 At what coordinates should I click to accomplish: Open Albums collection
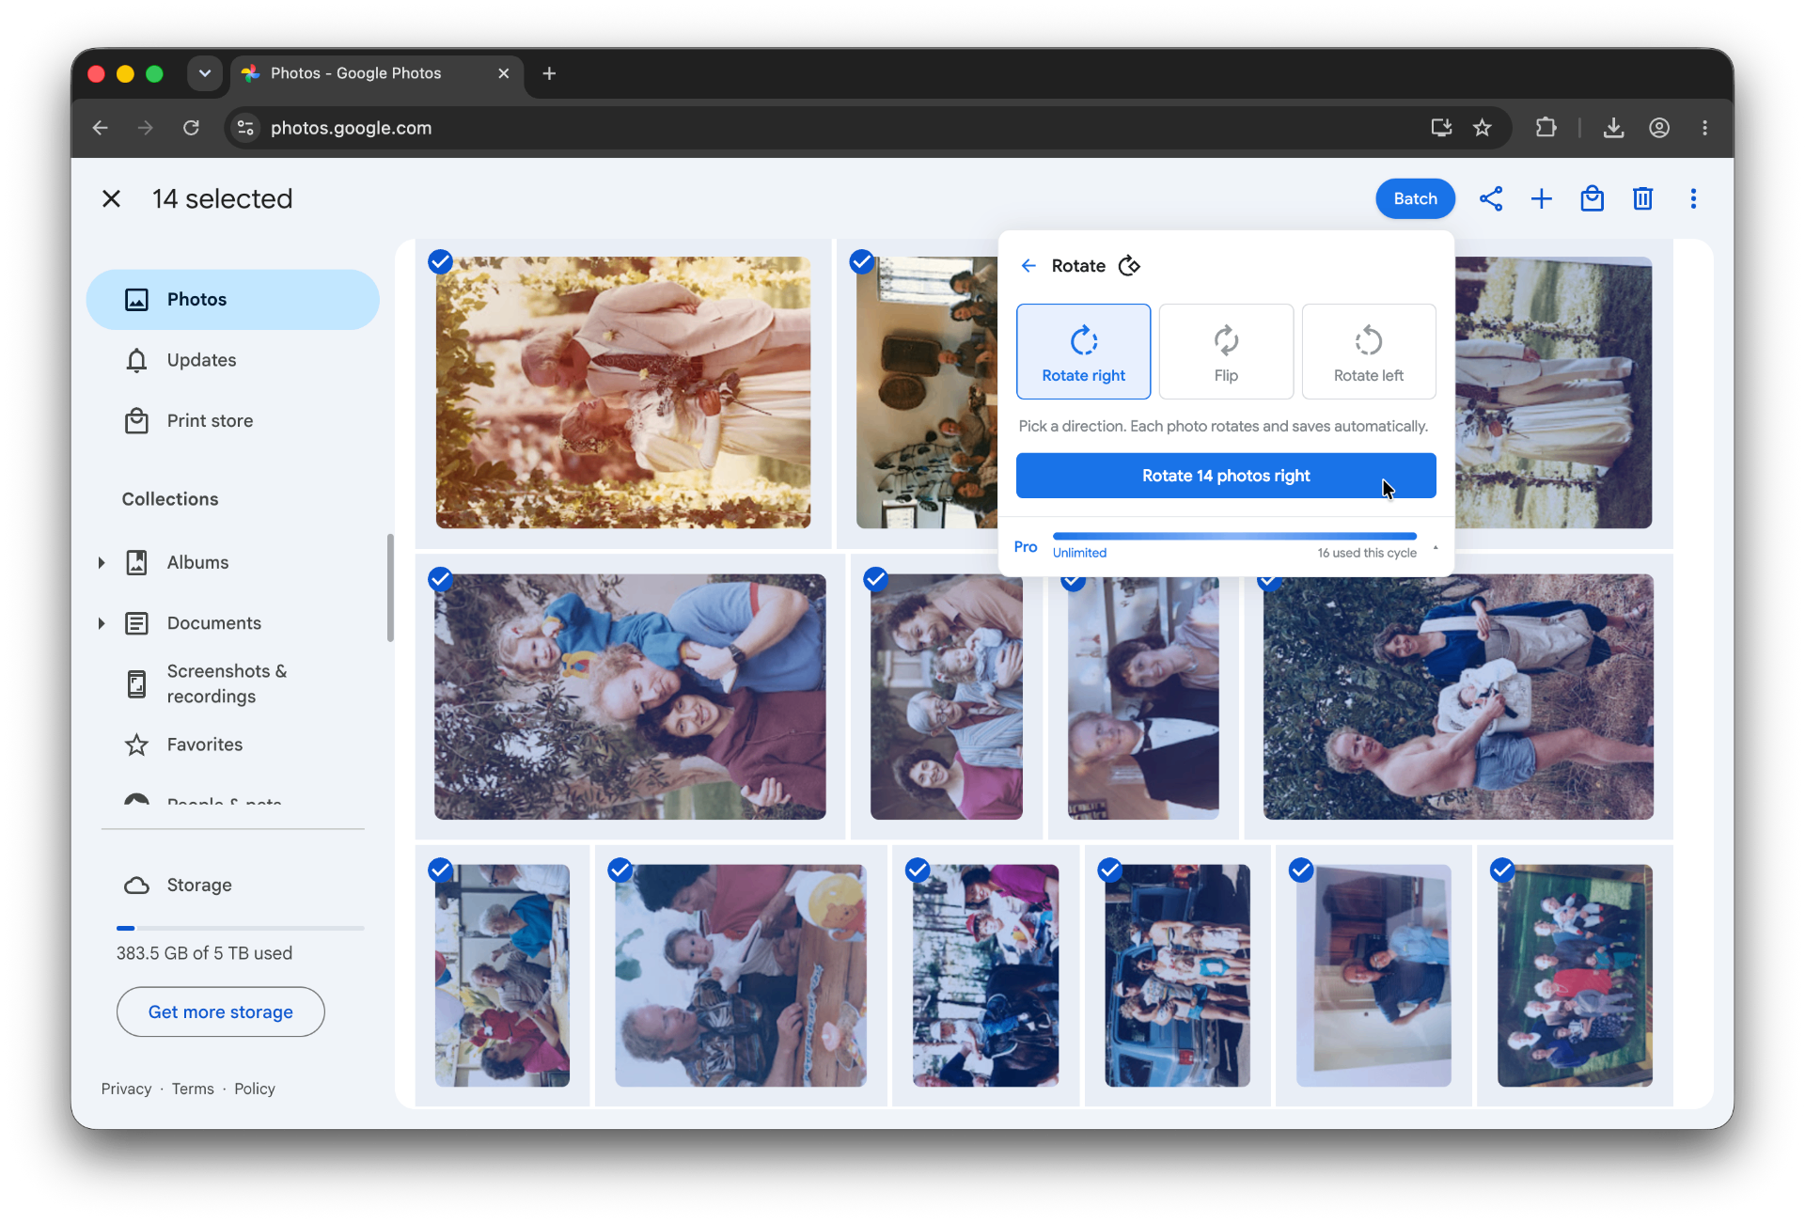click(197, 563)
